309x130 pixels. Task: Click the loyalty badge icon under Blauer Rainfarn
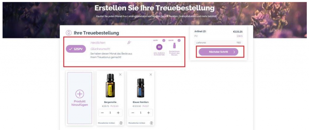(x=151, y=123)
